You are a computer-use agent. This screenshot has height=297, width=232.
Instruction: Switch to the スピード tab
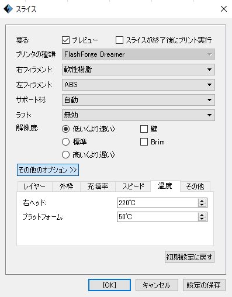click(133, 187)
